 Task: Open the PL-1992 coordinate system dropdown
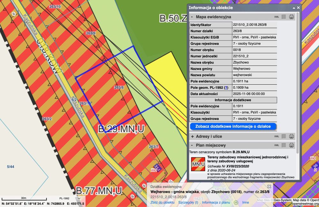pos(79,198)
